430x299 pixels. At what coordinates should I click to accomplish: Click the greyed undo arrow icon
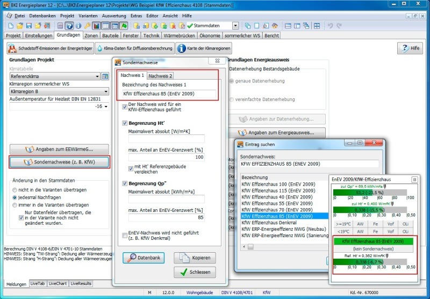[x=330, y=26]
